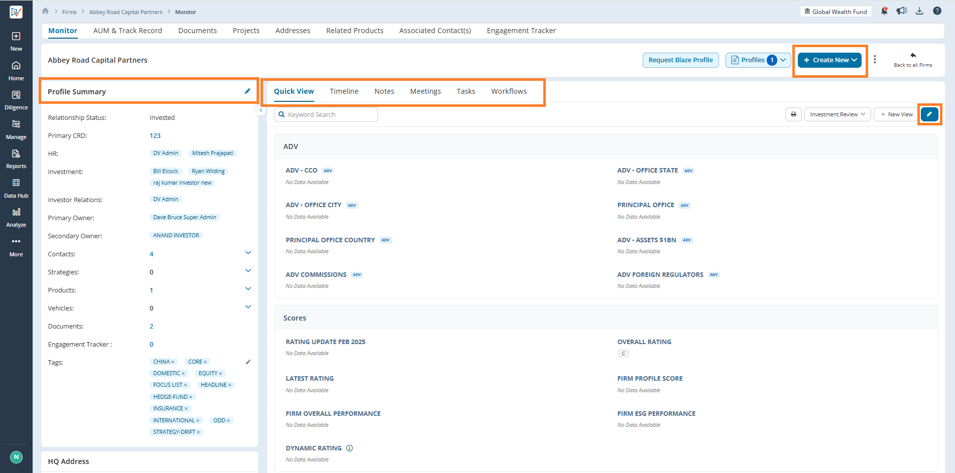Viewport: 955px width, 473px height.
Task: Edit Profile Summary with pencil icon
Action: pyautogui.click(x=247, y=91)
